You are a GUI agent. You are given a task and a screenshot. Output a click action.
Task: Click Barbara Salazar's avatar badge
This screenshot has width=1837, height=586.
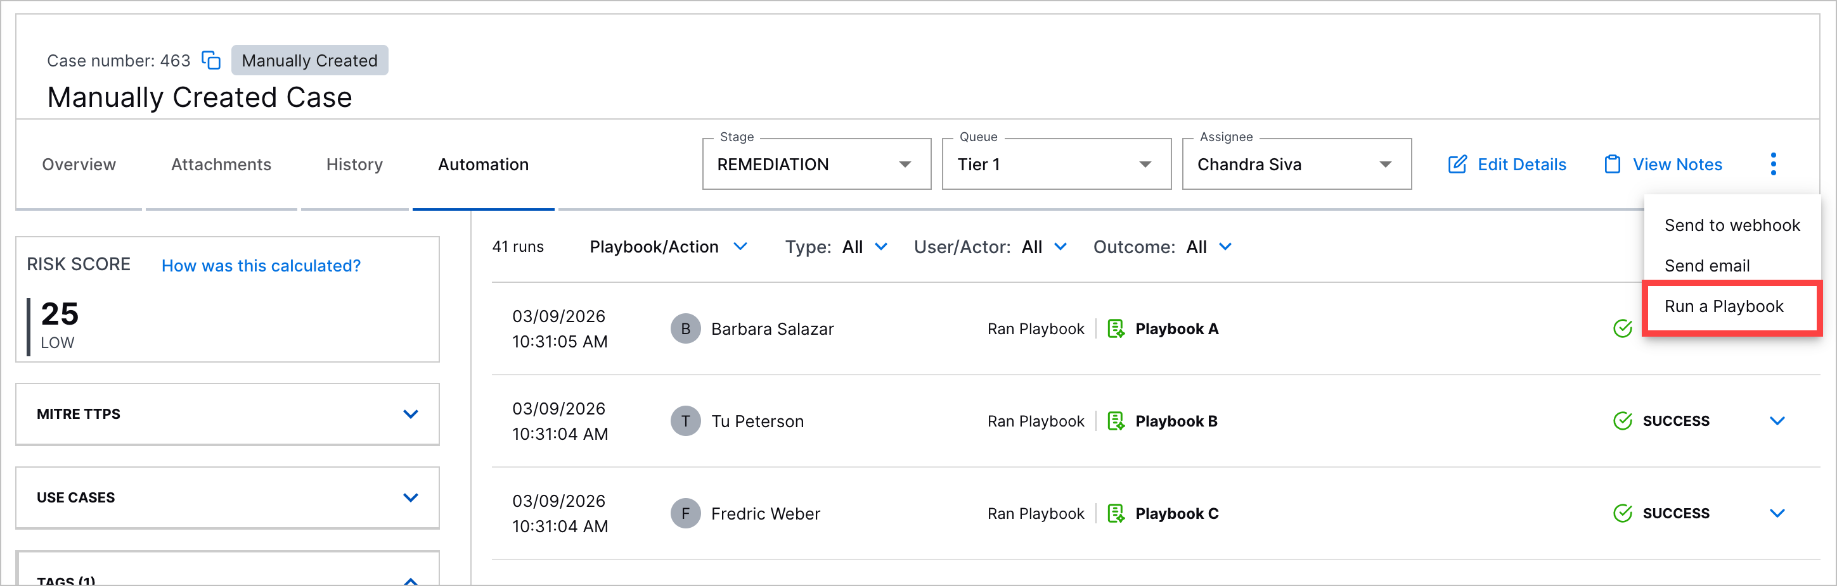685,329
